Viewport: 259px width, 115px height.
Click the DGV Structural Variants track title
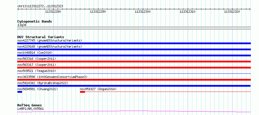(41, 37)
